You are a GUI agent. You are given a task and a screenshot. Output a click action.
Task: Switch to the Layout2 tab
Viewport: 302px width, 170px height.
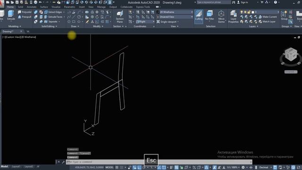point(28,166)
